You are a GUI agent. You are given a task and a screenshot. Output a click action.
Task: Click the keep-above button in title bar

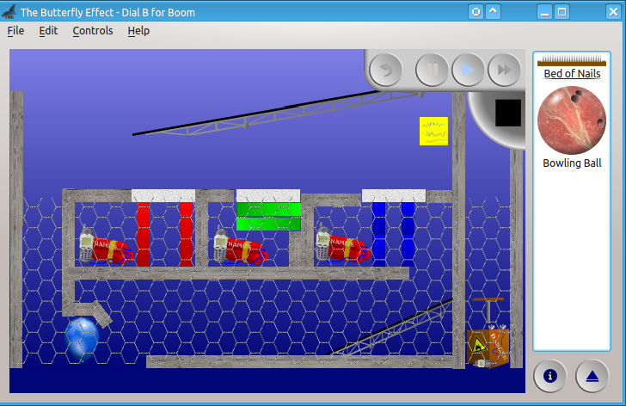pos(493,12)
